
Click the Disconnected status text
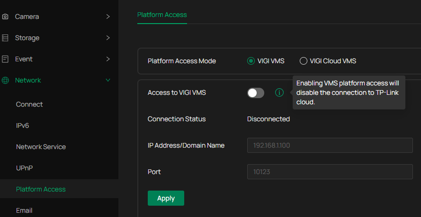click(x=268, y=119)
